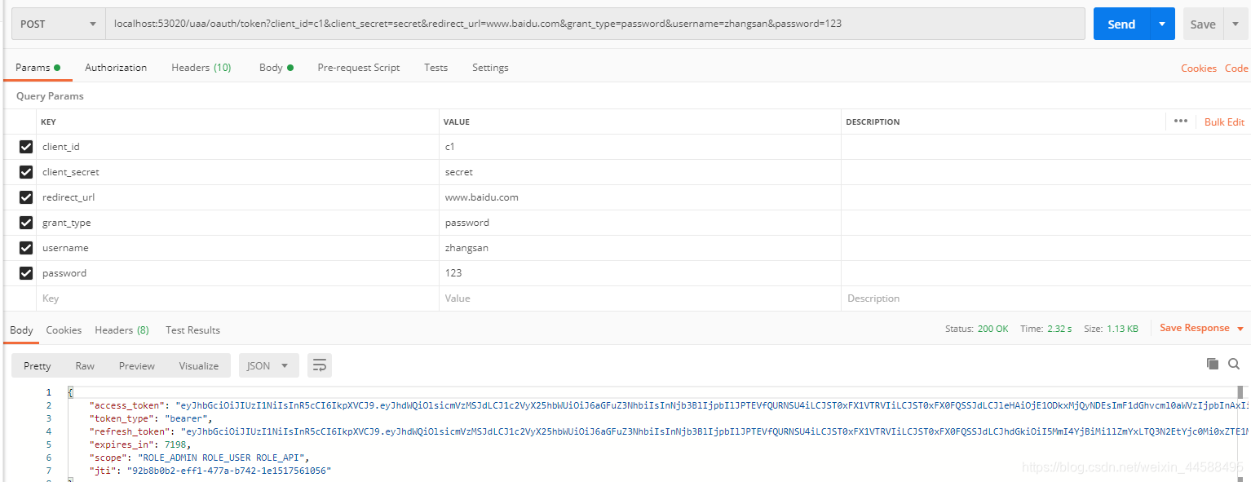Open the POST method dropdown
The width and height of the screenshot is (1251, 482).
[59, 24]
